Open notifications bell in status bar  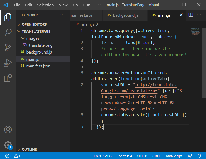199,156
